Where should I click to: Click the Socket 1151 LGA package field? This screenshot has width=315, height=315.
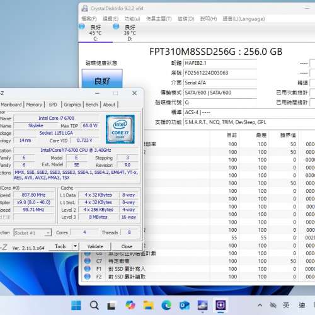click(56, 133)
